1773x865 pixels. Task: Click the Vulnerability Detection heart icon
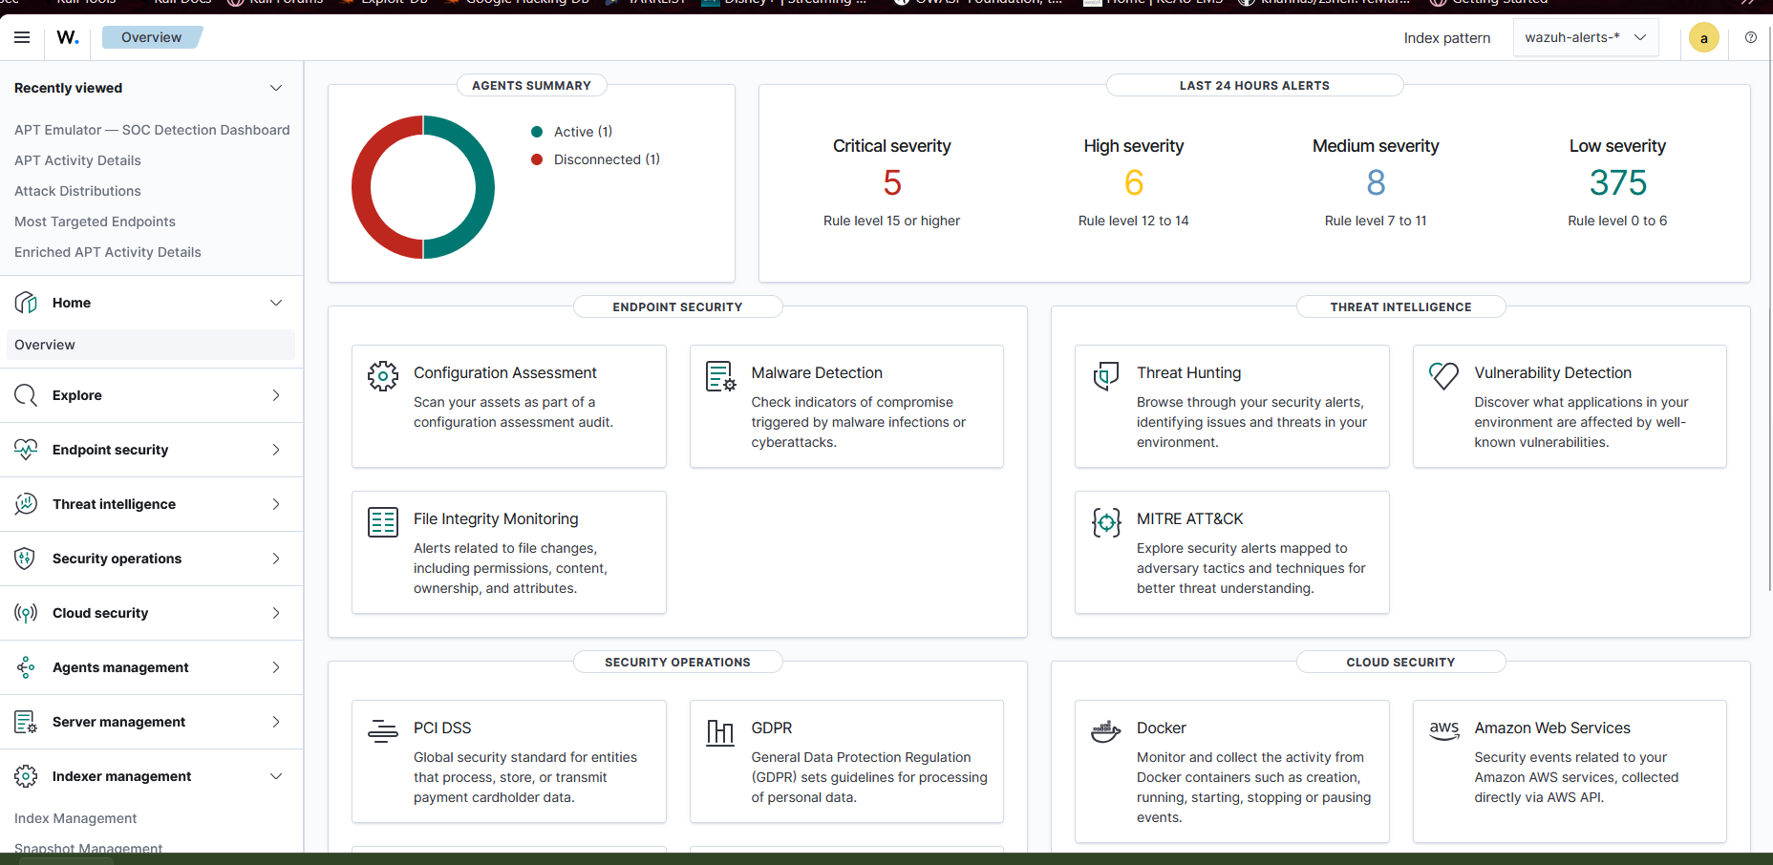pos(1443,376)
